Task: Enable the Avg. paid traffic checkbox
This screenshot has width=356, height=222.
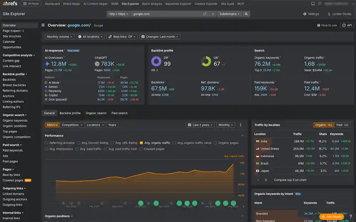Action: pyautogui.click(x=77, y=149)
